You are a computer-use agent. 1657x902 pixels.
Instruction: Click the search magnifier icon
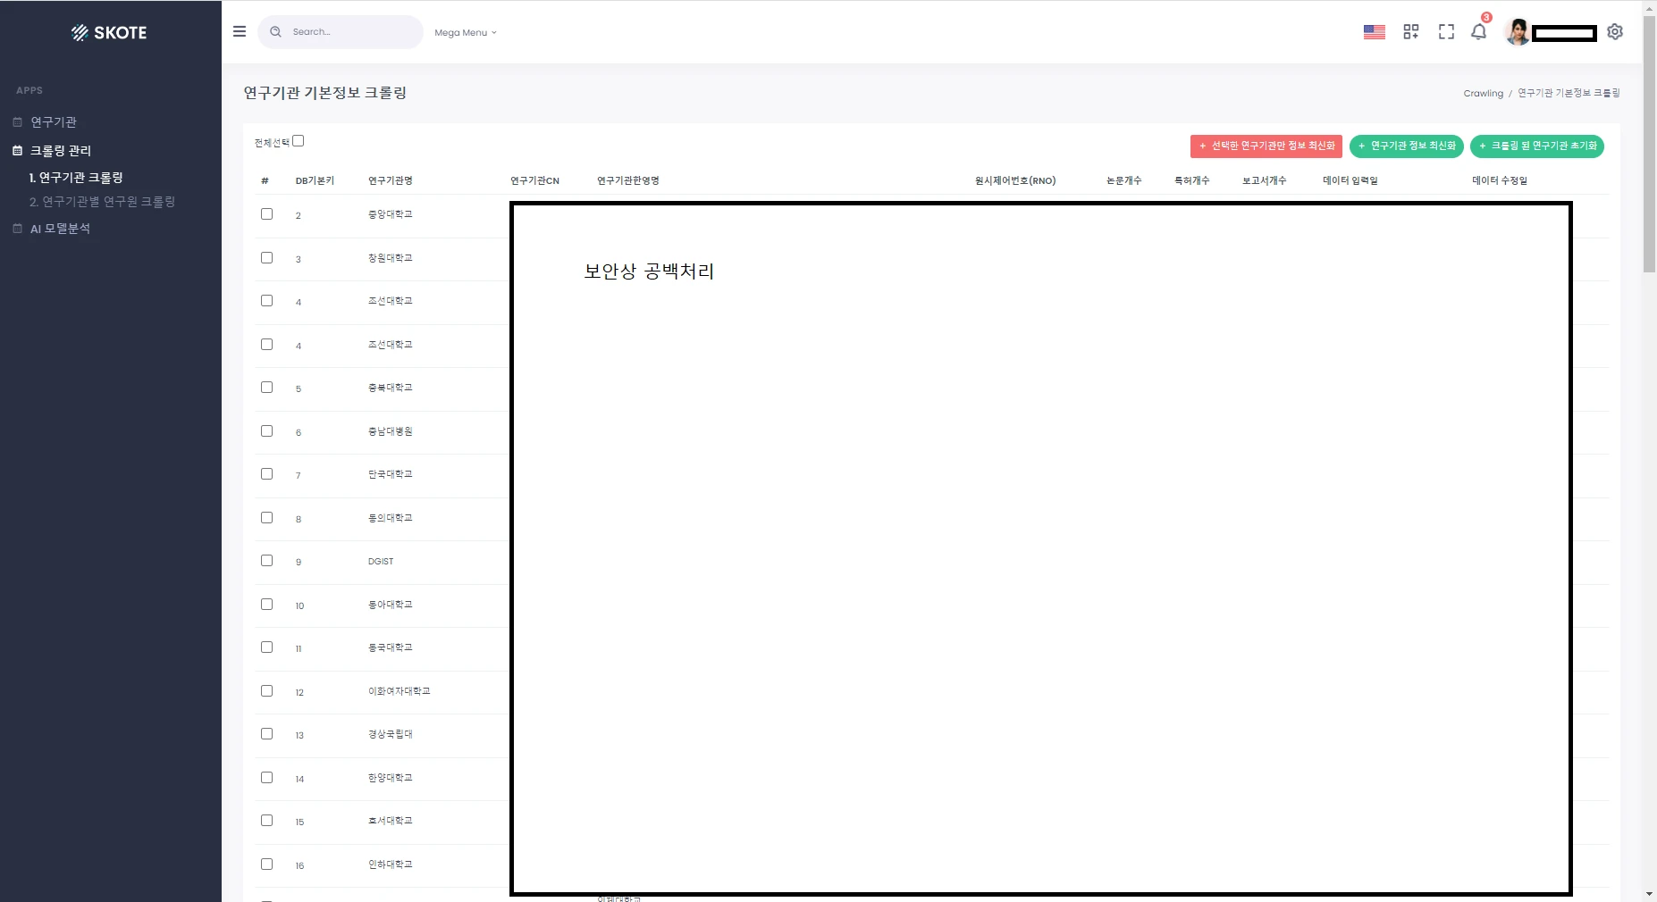275,32
